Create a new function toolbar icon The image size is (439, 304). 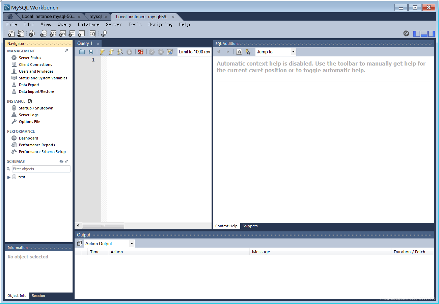81,33
